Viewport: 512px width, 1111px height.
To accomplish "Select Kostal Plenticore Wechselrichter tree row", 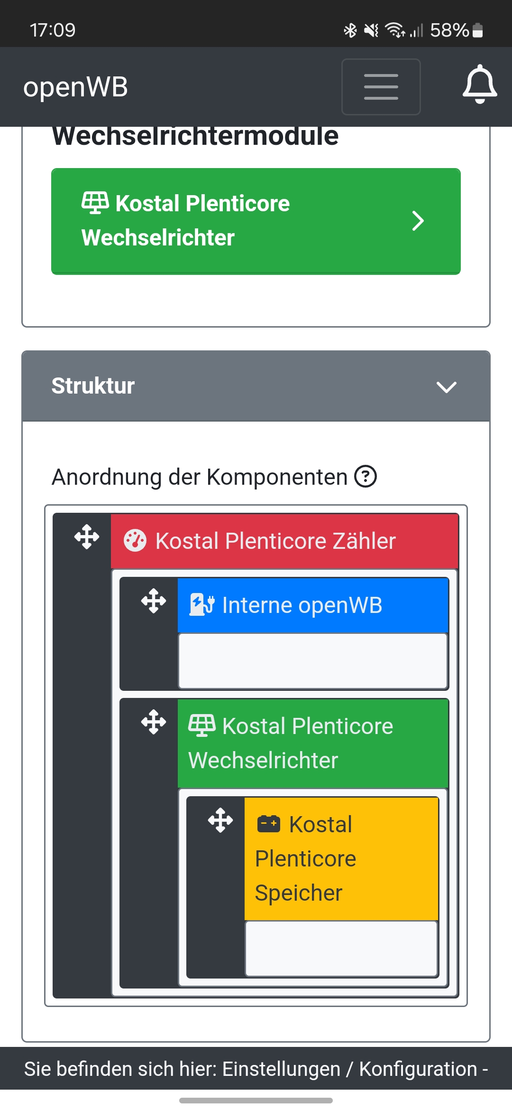I will [313, 743].
